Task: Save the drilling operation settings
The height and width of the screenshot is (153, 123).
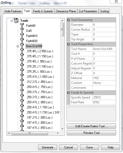Action: click(90, 147)
